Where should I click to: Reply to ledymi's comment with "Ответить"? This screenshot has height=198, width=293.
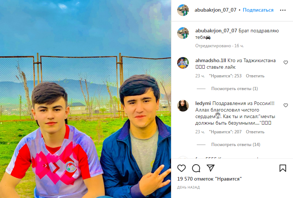click(255, 132)
